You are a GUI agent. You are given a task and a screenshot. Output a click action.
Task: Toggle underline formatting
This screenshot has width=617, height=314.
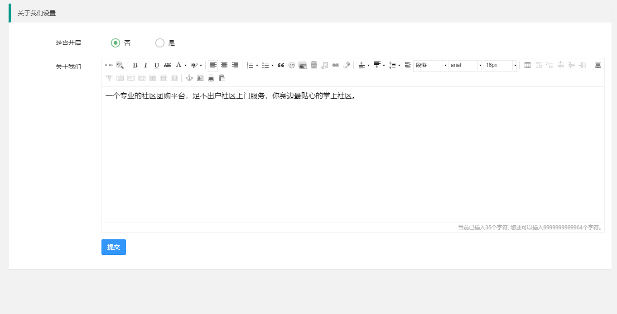coord(157,65)
